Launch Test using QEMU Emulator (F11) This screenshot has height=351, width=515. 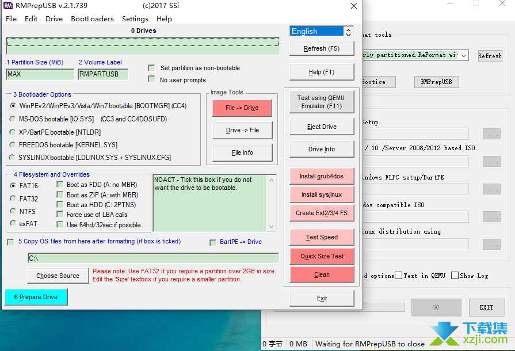click(322, 102)
